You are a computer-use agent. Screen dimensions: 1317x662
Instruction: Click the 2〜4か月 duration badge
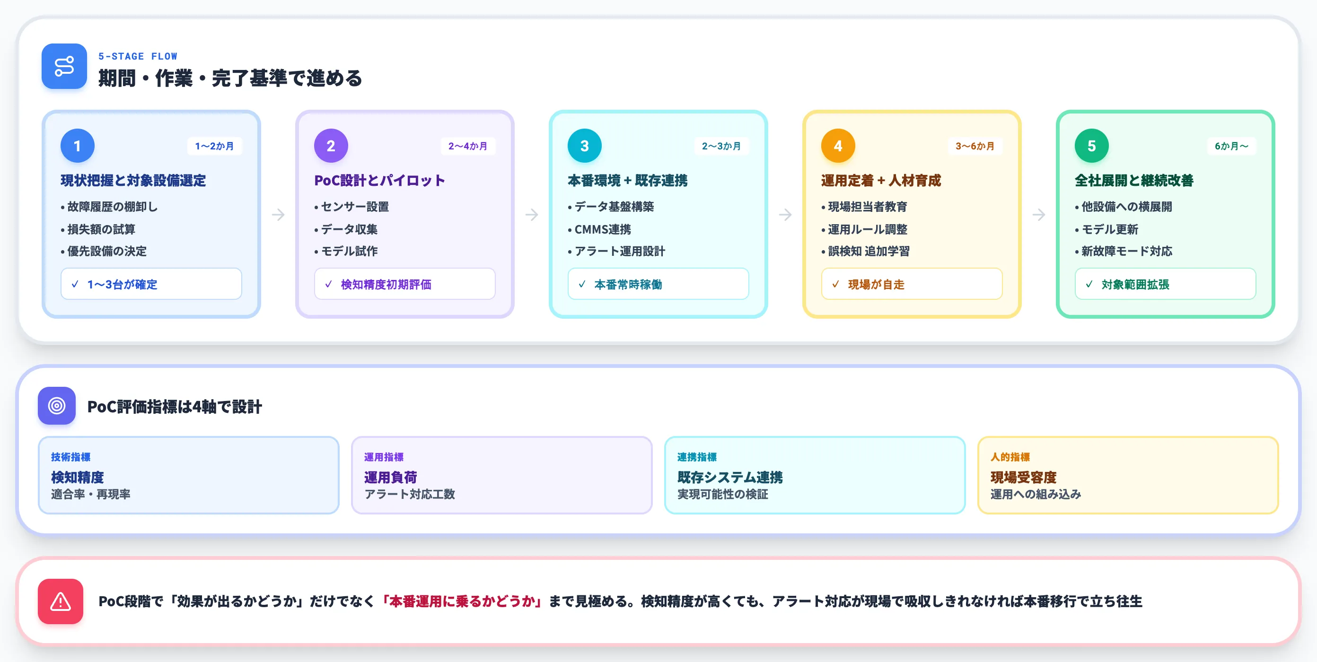coord(468,146)
